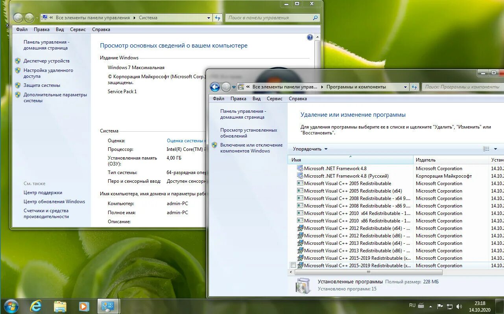
Task: Click Back arrow in System window
Action: (18, 18)
